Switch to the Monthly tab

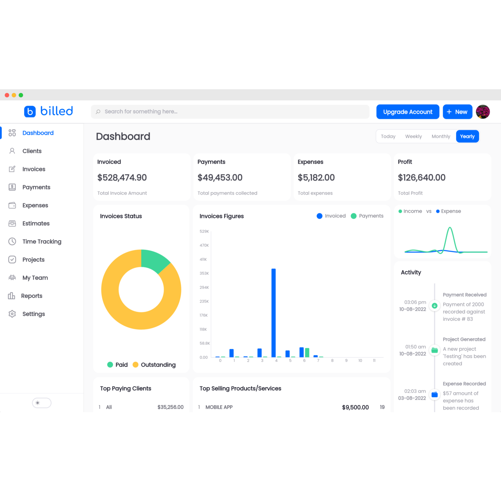tap(441, 137)
